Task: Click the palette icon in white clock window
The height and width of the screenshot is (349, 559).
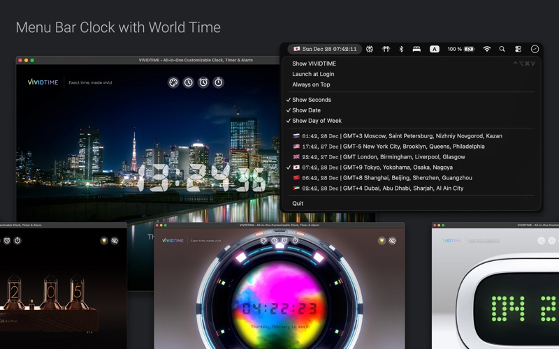Action: (541, 241)
